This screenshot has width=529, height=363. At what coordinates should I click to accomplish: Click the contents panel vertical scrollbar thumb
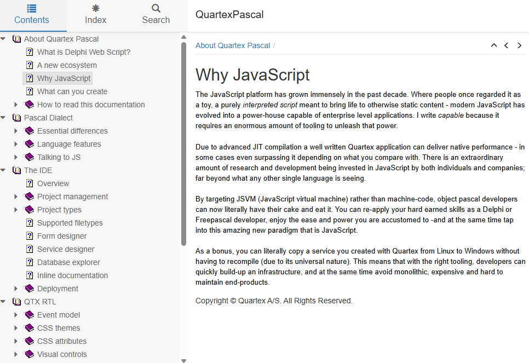pos(183,142)
